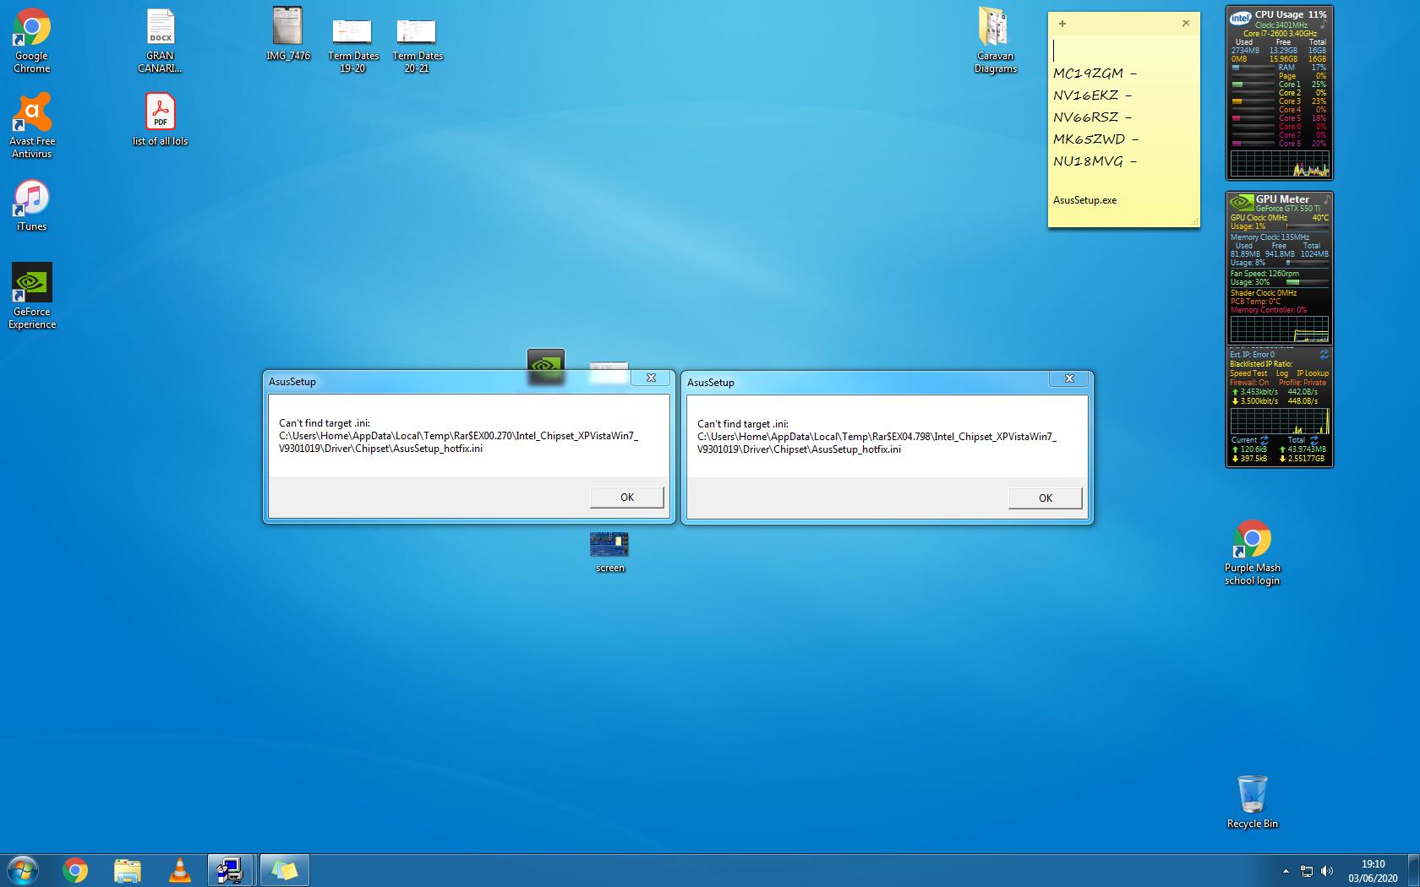Click the MC19ZGM line in sticky note
This screenshot has height=887, width=1420.
point(1095,73)
